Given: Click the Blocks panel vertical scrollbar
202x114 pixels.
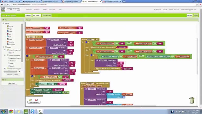Looking at the screenshot, I should [x=22, y=43].
